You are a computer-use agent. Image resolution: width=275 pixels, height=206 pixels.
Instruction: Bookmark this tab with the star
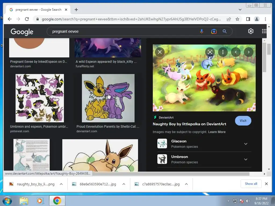[237, 19]
